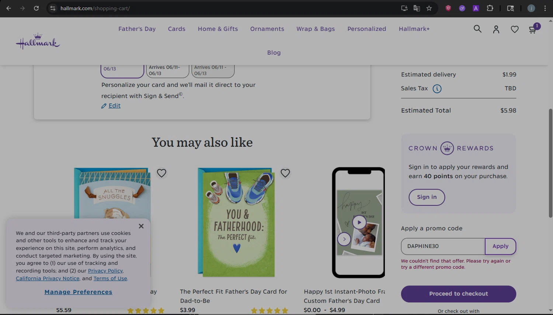Click the Edit link
The width and height of the screenshot is (553, 315).
pos(114,106)
